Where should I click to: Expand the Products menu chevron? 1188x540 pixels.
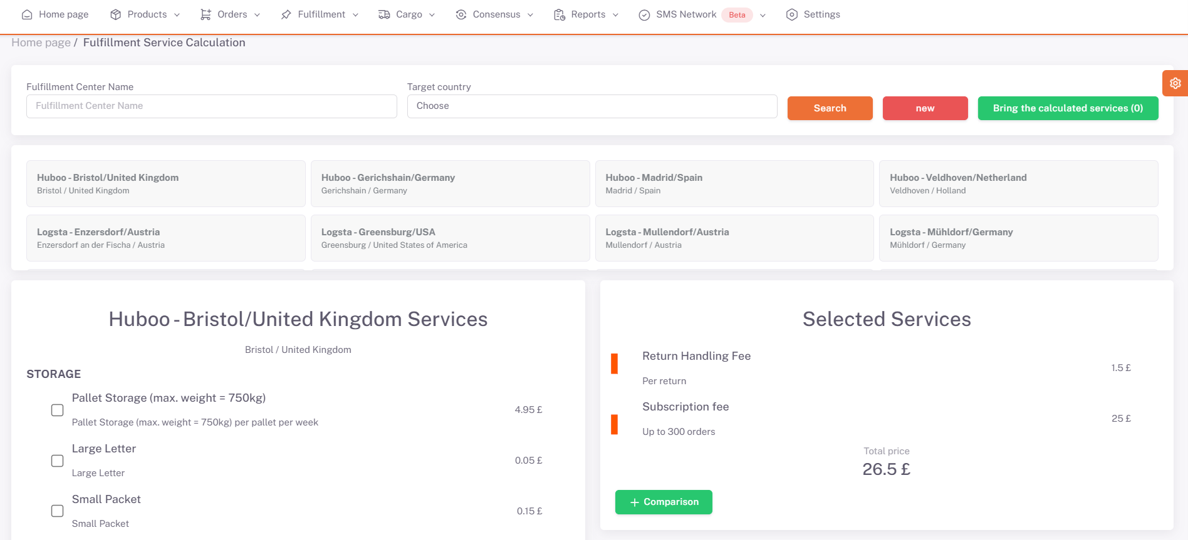click(x=177, y=15)
